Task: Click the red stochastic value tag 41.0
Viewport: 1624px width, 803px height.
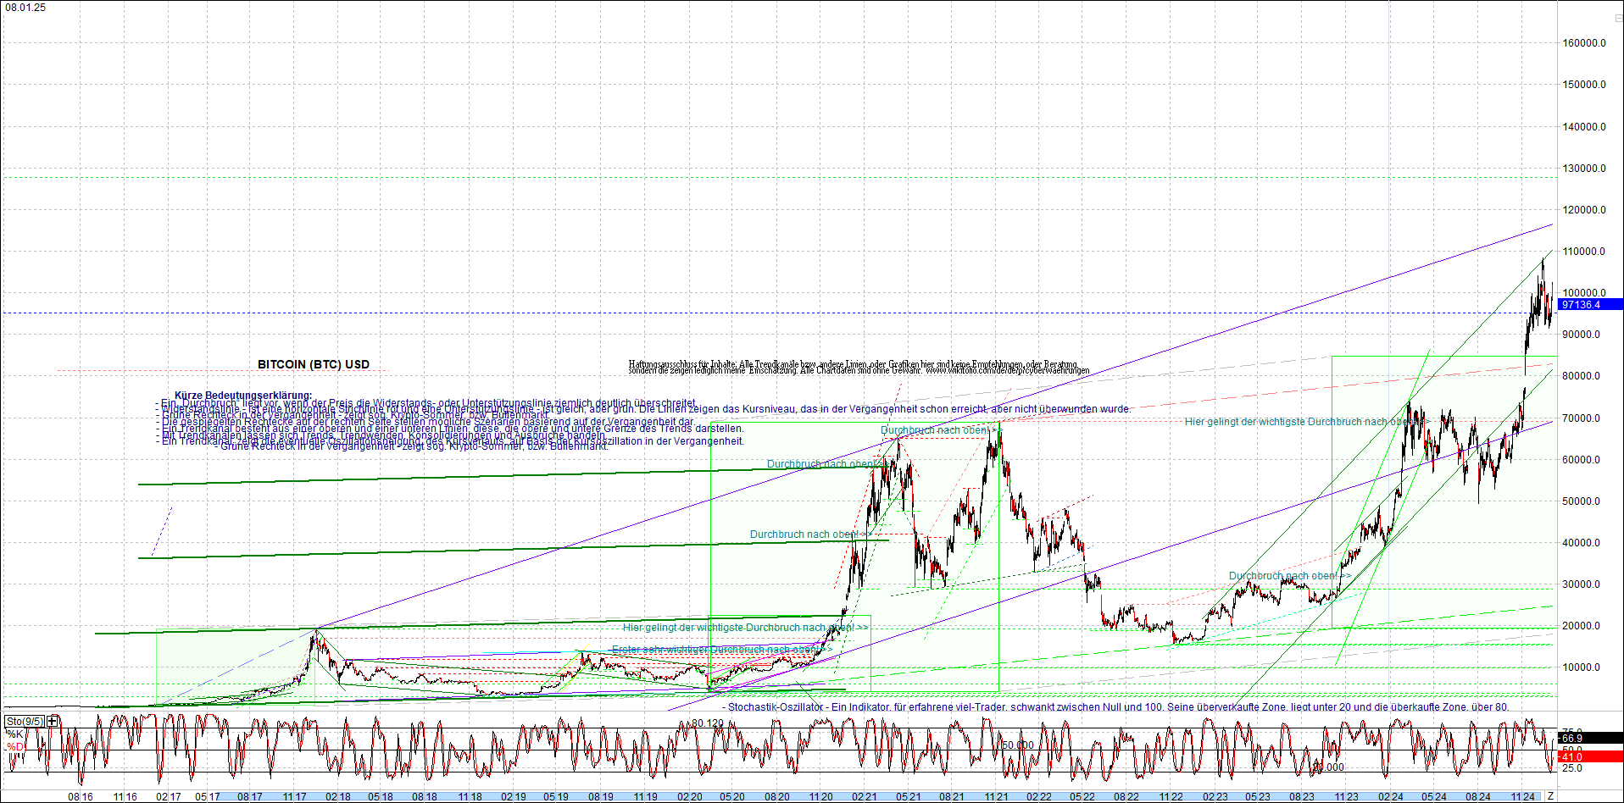Action: pyautogui.click(x=1590, y=756)
